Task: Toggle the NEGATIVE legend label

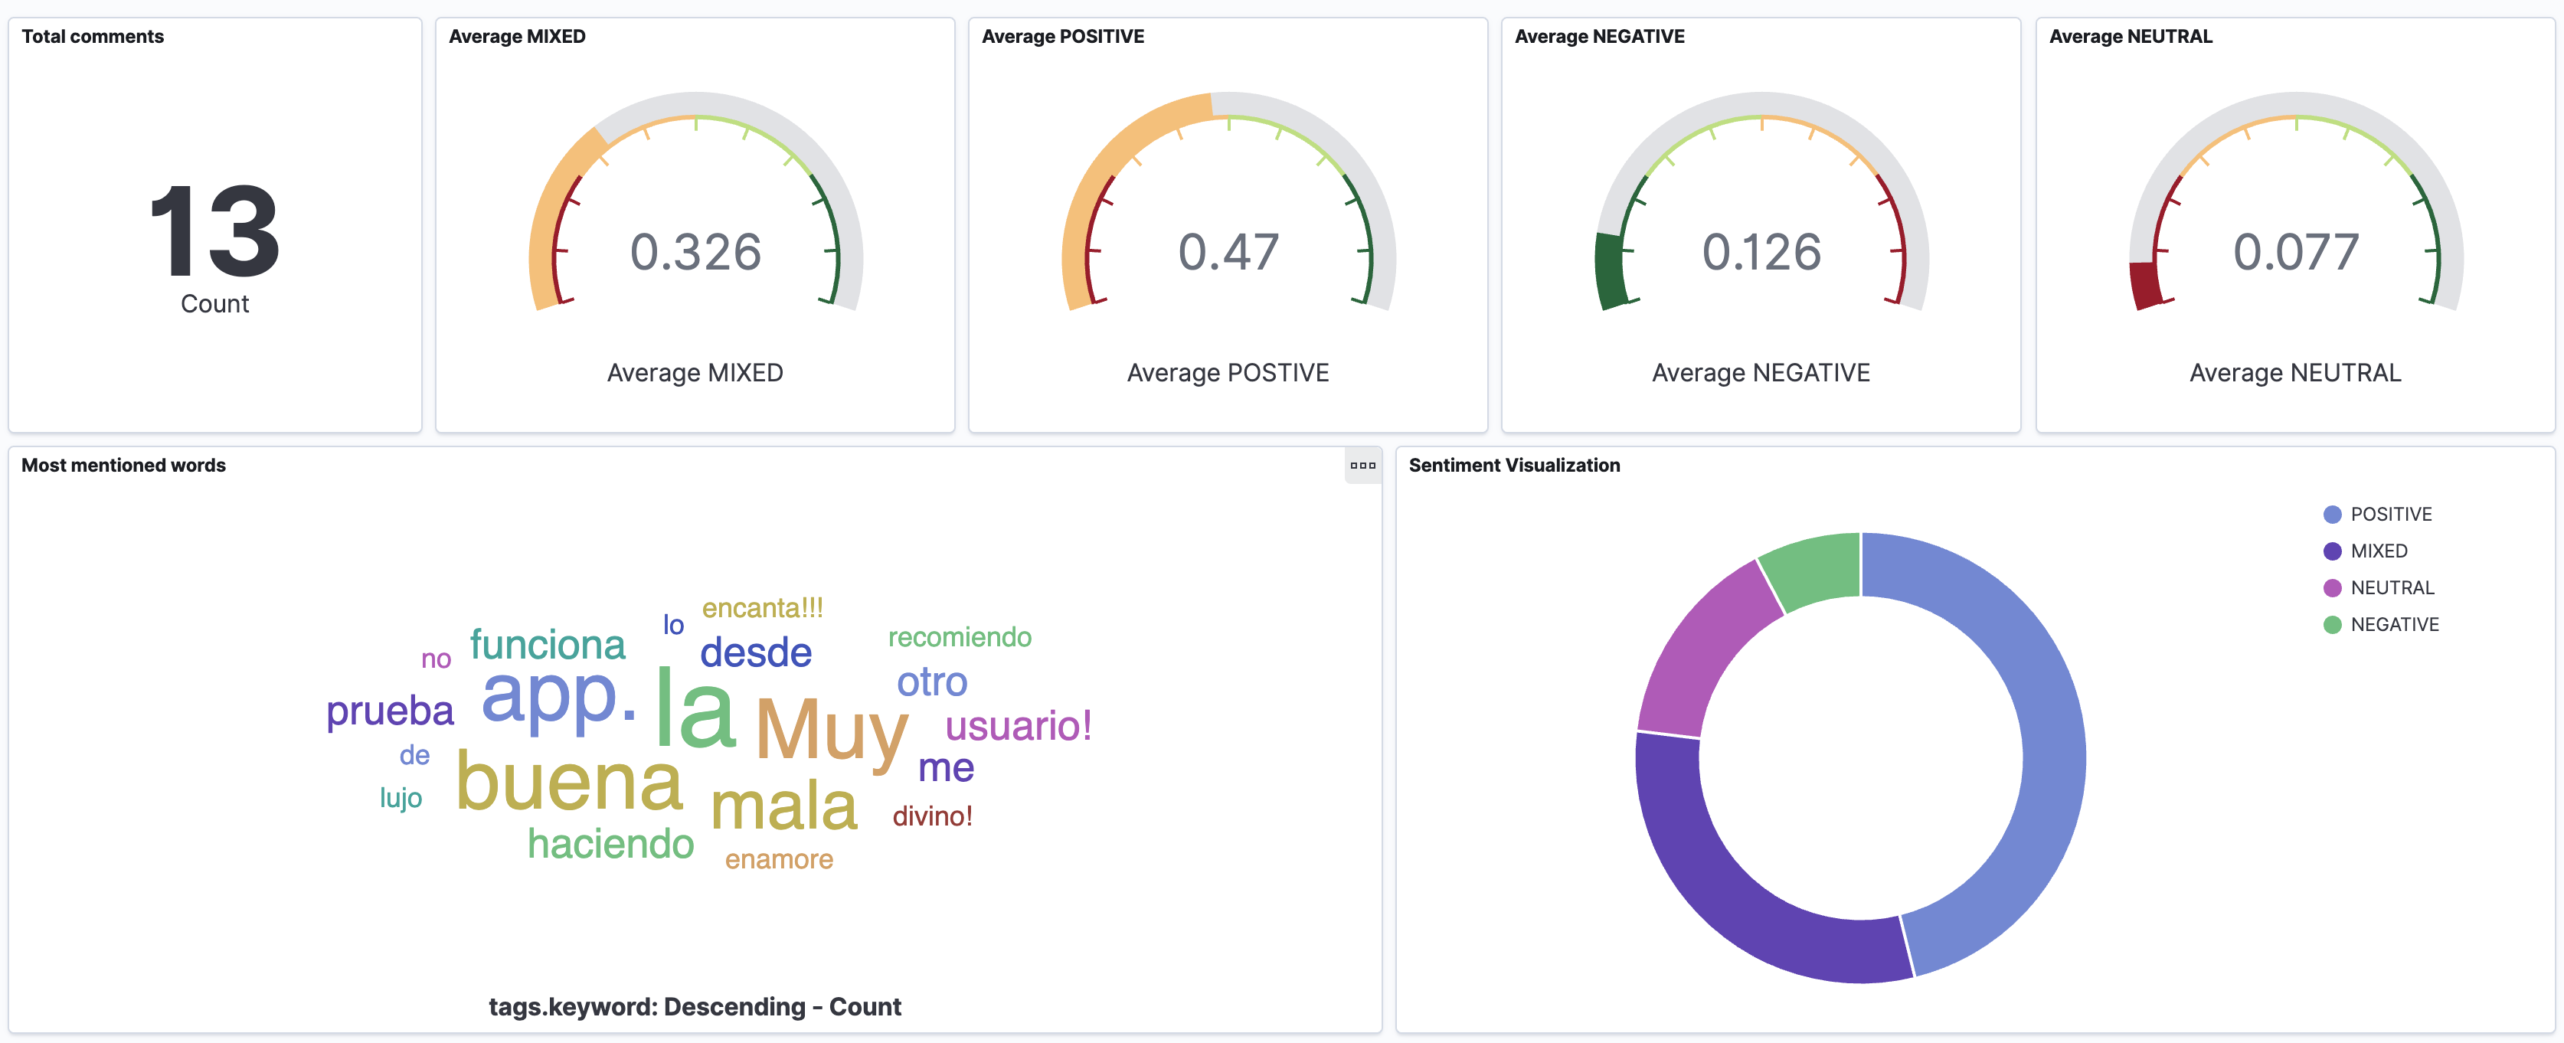Action: pyautogui.click(x=2394, y=625)
